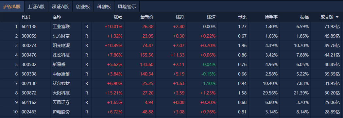Viewport: 343px width, 118px height.
Task: Click the R marker for 天阳科技
Action: pyautogui.click(x=87, y=93)
